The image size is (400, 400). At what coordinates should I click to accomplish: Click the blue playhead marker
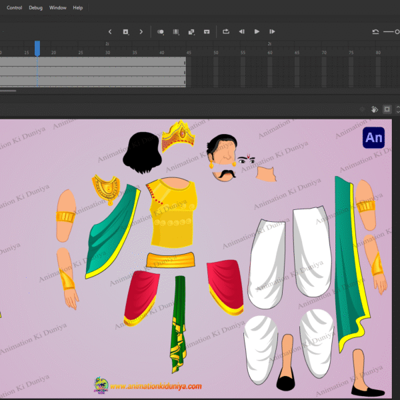(37, 48)
